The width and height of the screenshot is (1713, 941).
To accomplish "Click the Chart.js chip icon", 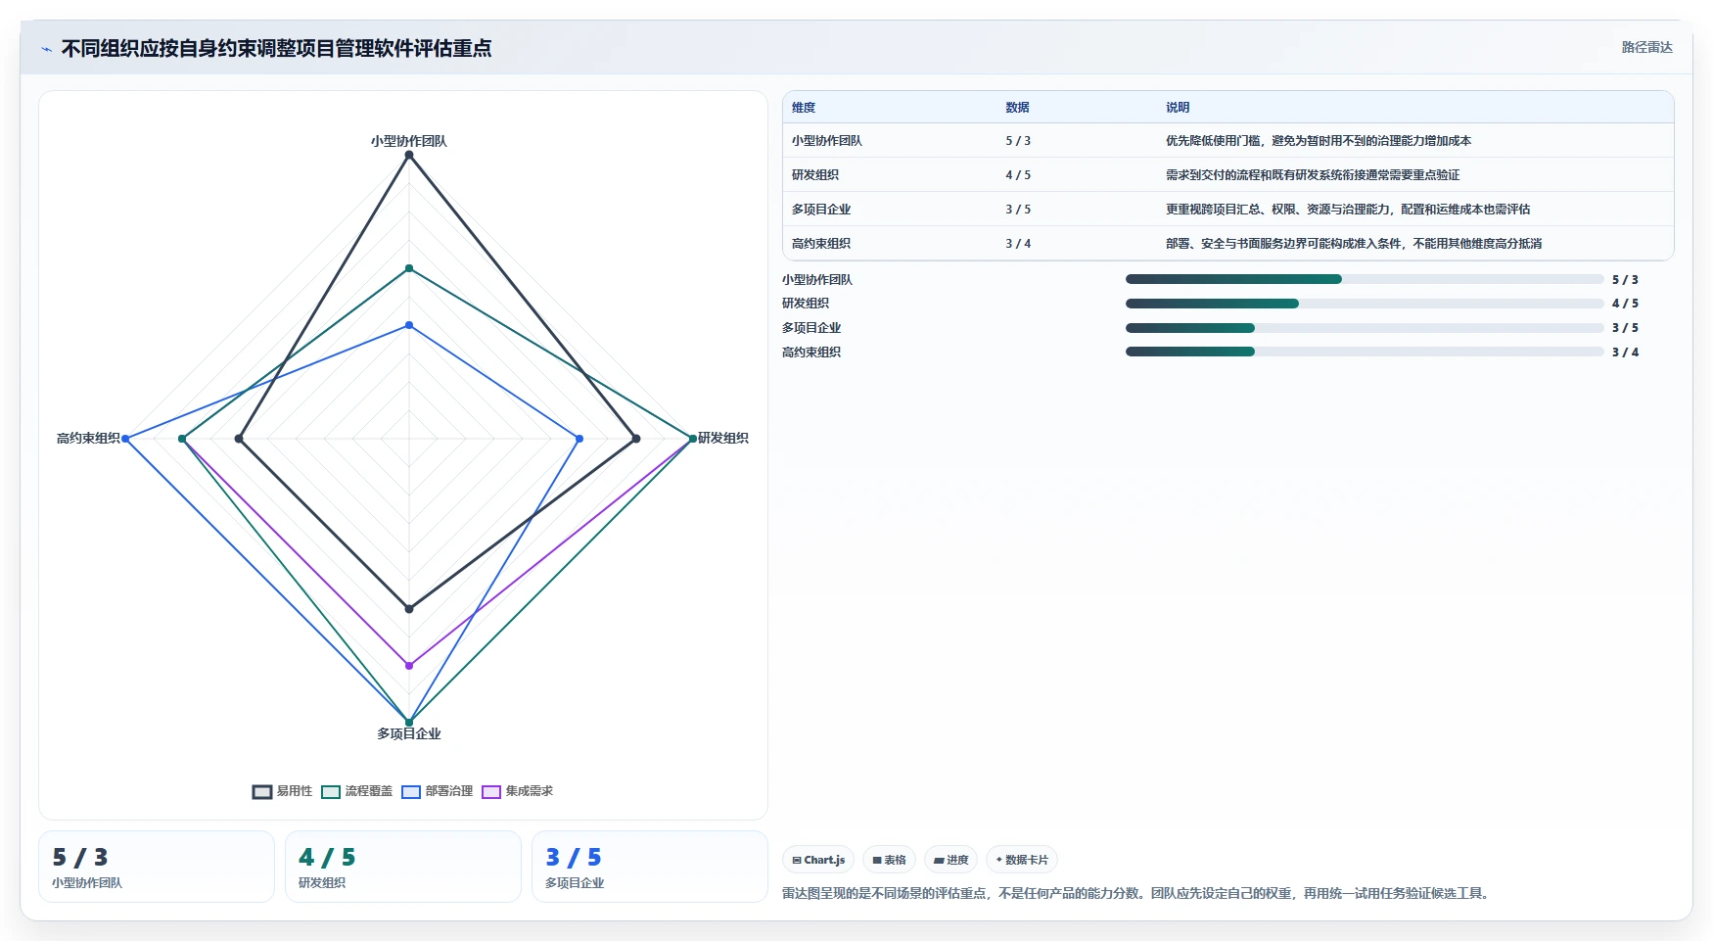I will (797, 860).
